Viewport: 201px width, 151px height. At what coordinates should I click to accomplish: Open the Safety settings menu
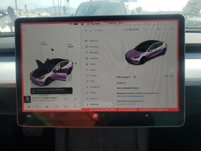[91, 92]
